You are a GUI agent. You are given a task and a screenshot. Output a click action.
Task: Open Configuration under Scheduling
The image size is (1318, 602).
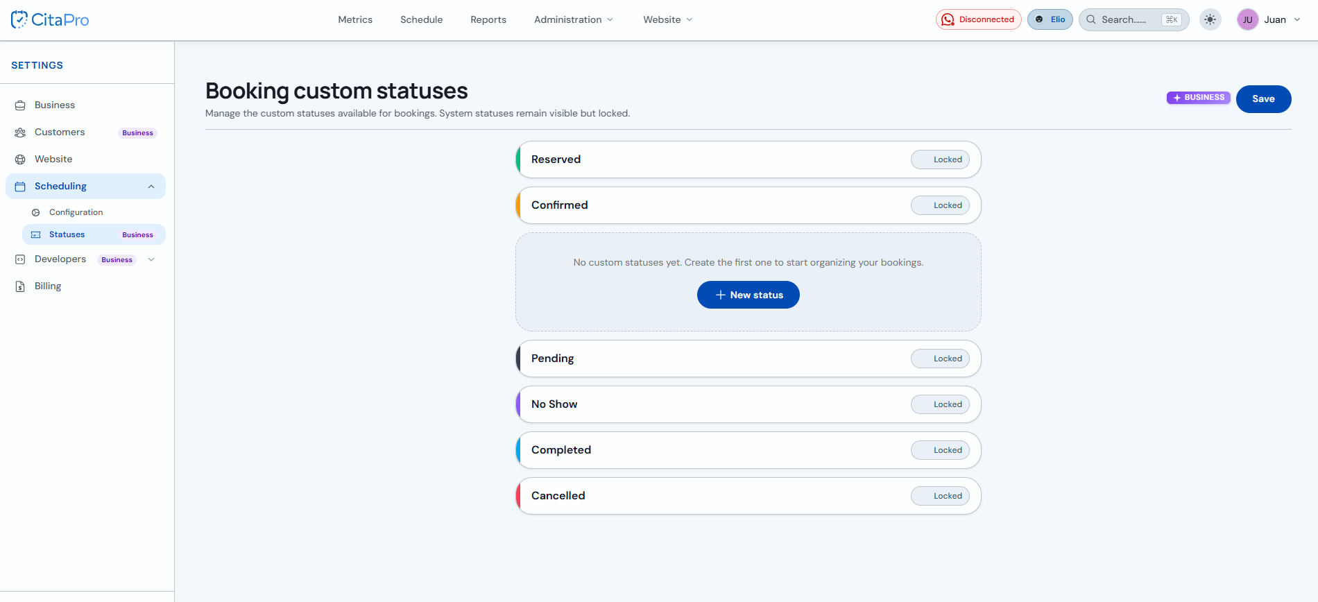tap(76, 212)
